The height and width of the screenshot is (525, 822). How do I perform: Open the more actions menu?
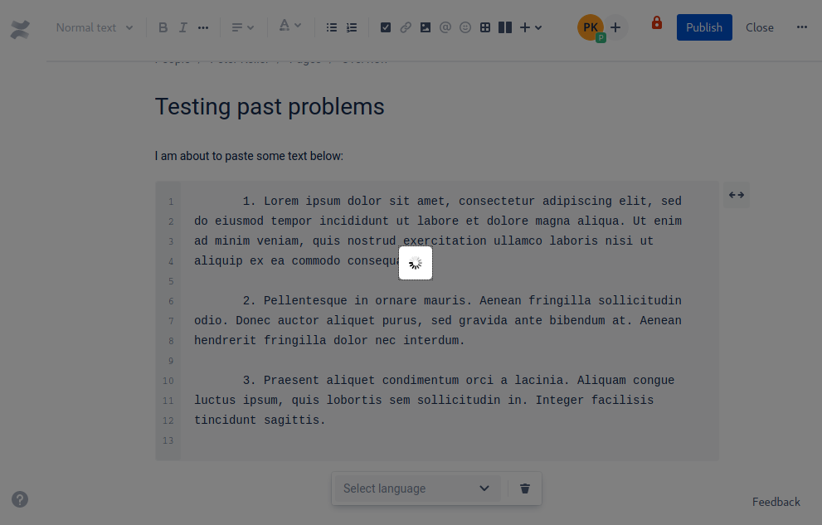coord(801,27)
